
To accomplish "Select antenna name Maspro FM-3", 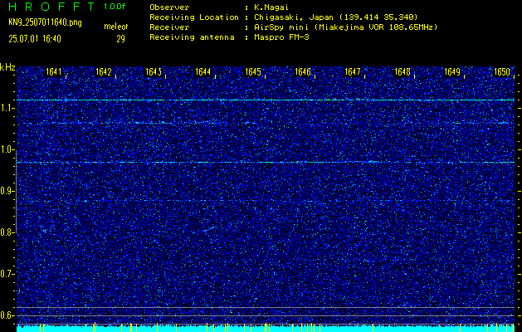I will pyautogui.click(x=281, y=37).
